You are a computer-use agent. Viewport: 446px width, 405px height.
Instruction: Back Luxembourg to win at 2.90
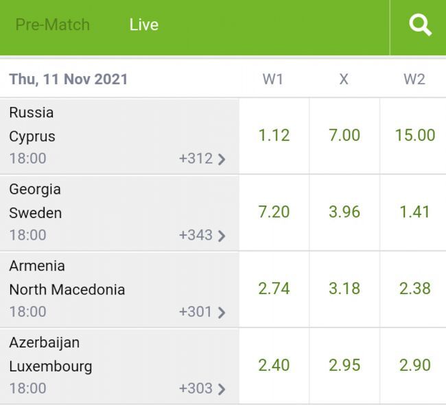coord(414,366)
